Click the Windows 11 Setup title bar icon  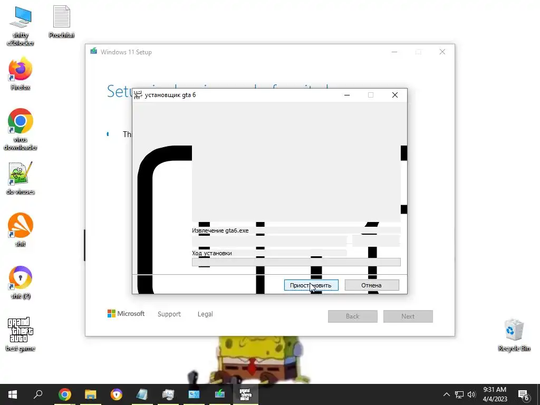click(x=94, y=52)
